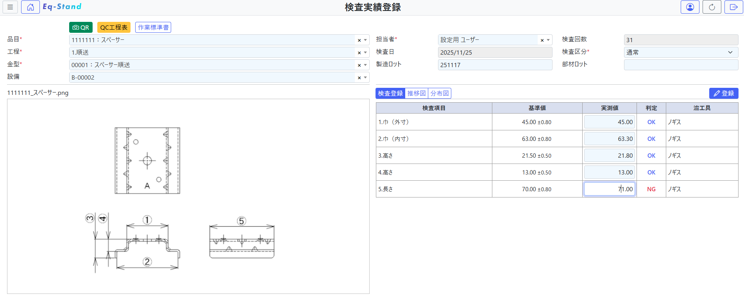This screenshot has height=306, width=744.
Task: Open the user account icon
Action: click(x=690, y=7)
